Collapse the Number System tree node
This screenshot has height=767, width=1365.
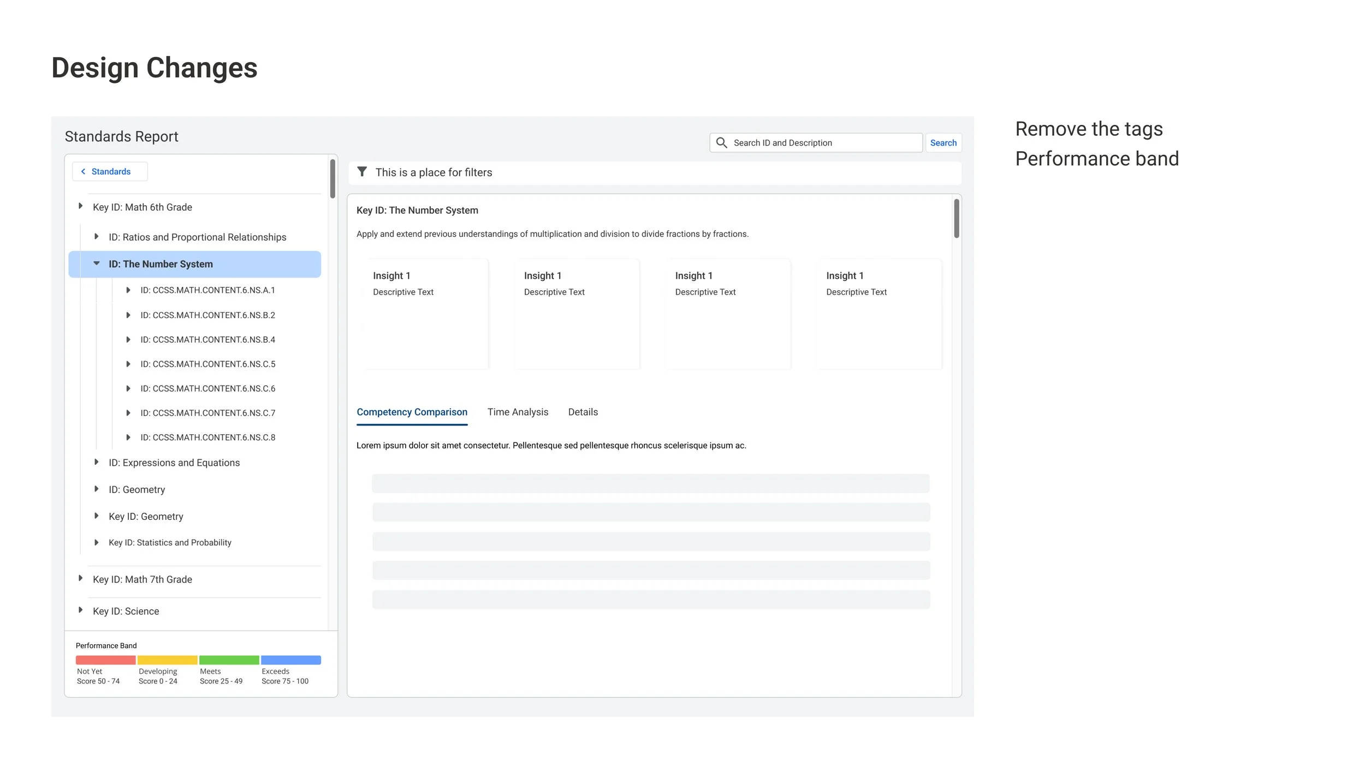[97, 263]
